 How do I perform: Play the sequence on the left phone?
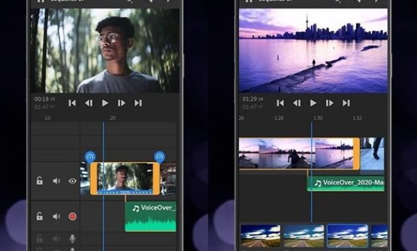(x=105, y=103)
